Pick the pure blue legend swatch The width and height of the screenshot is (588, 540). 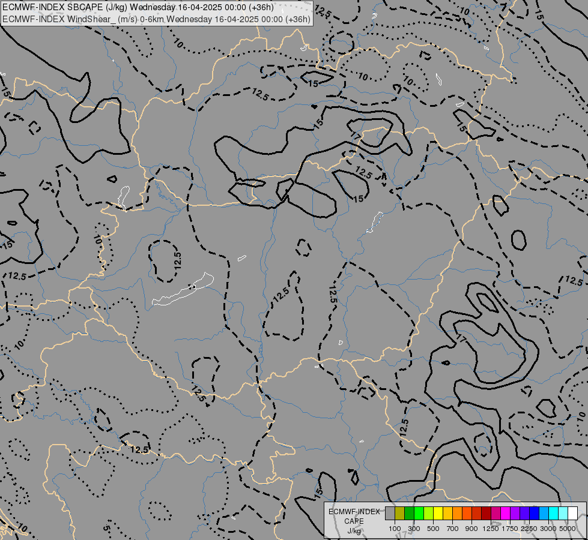(x=535, y=514)
